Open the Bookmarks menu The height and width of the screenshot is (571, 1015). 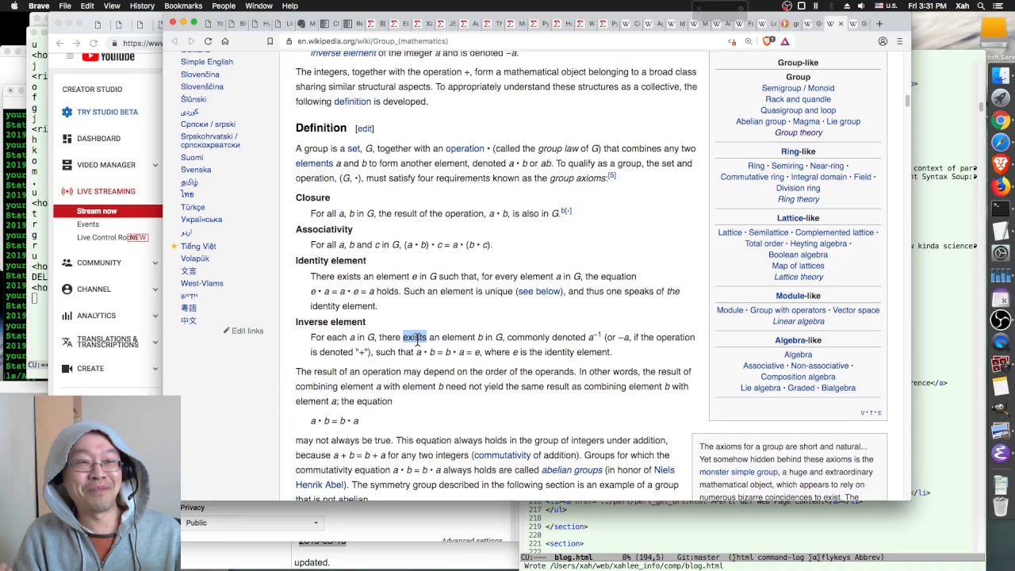[183, 6]
